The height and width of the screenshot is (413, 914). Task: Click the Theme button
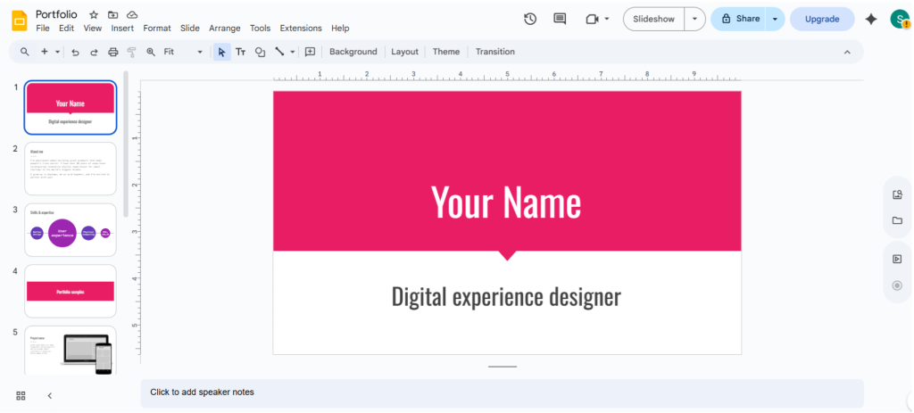pyautogui.click(x=446, y=52)
